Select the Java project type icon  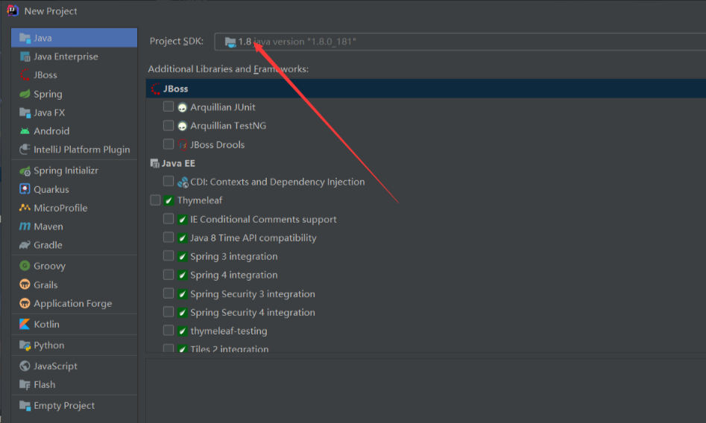point(25,38)
